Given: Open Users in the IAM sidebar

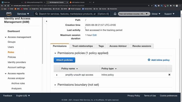Looking at the screenshot, I should pos(11,47).
